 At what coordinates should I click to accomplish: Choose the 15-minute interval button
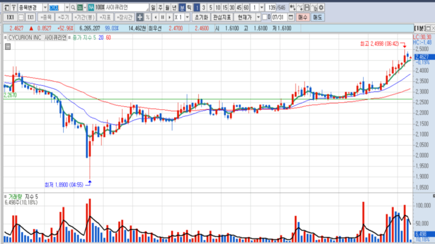pos(225,8)
